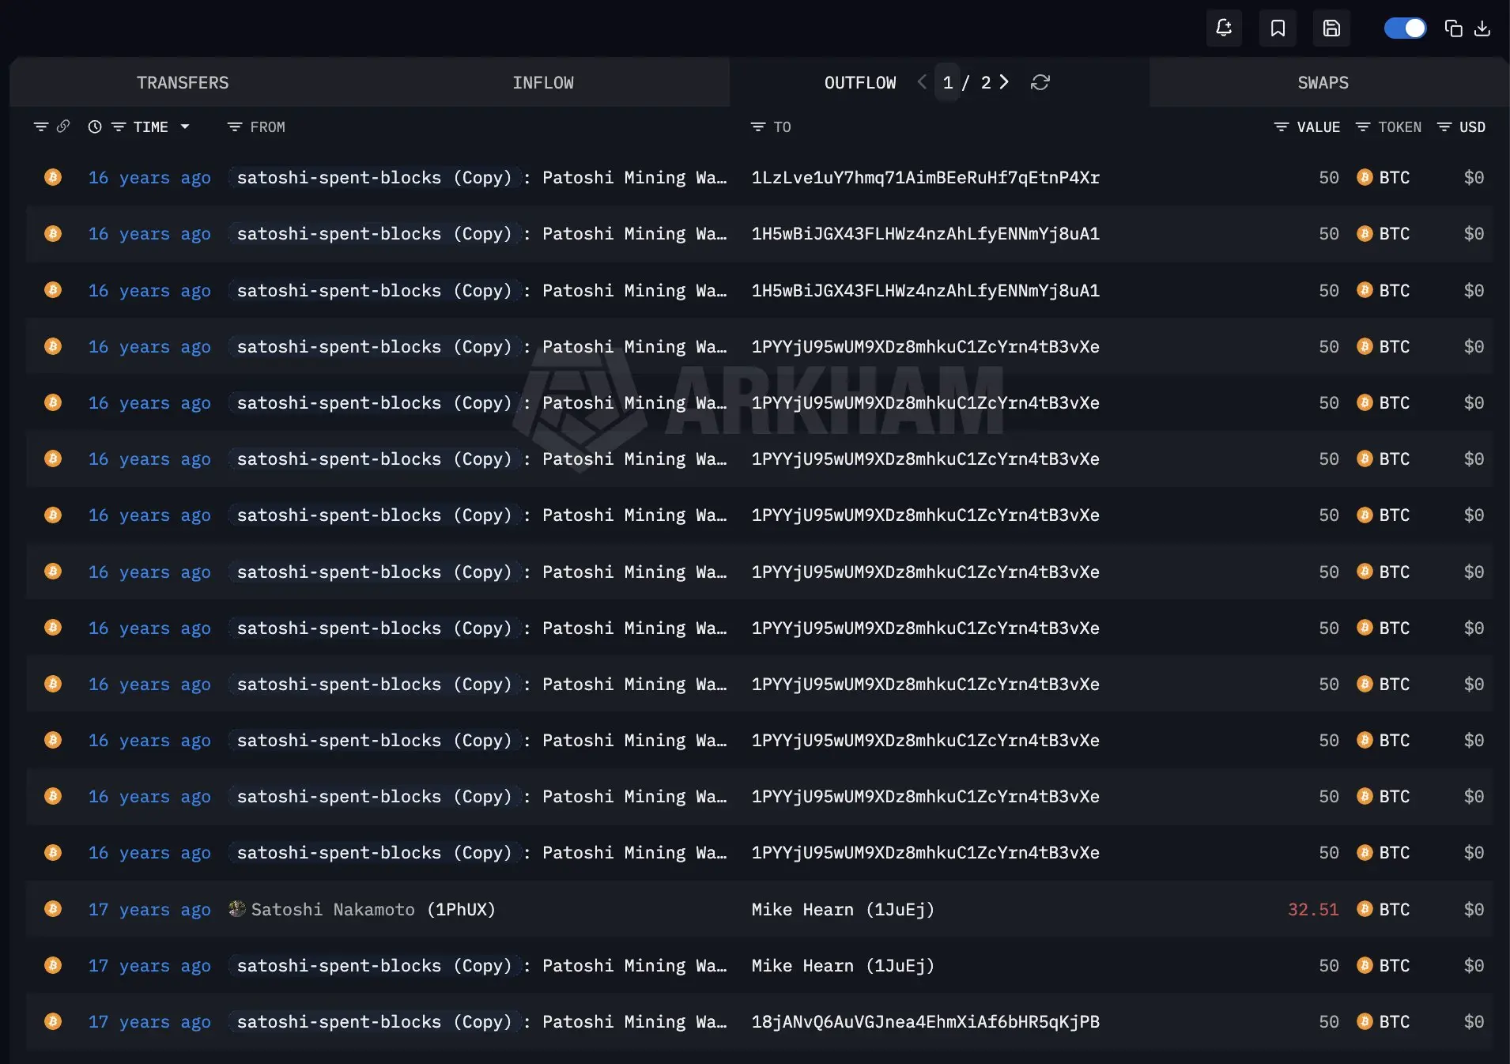Refresh the outflow list
The height and width of the screenshot is (1064, 1510).
[1040, 82]
